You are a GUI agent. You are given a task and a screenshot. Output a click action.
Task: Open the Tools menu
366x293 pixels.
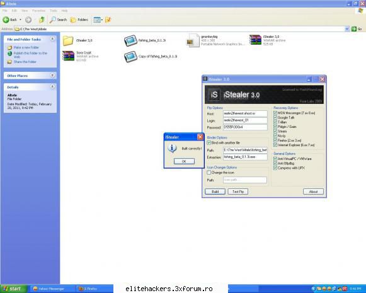54,11
